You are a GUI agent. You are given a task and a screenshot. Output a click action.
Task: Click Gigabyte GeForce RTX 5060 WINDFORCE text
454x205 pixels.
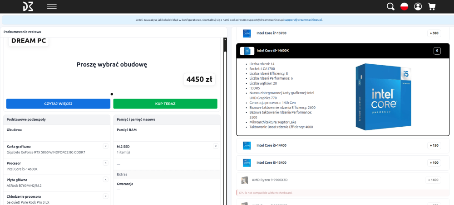[46, 152]
